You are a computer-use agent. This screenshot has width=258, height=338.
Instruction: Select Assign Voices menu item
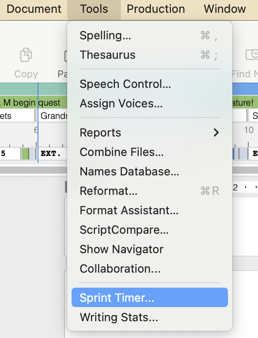coord(150,103)
